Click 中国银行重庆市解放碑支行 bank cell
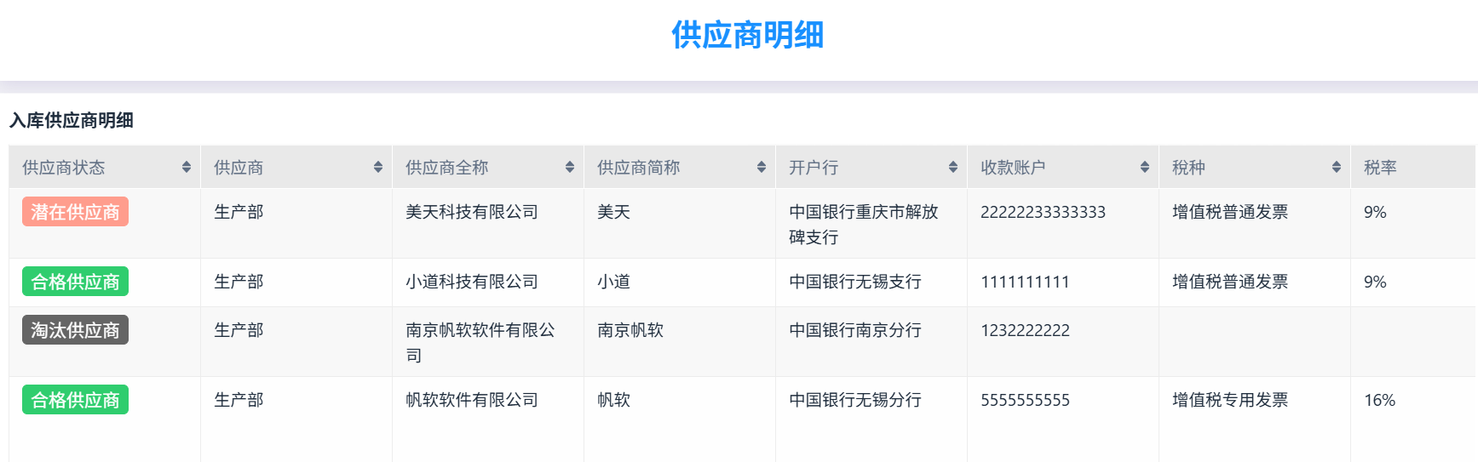This screenshot has width=1478, height=462. 863,224
